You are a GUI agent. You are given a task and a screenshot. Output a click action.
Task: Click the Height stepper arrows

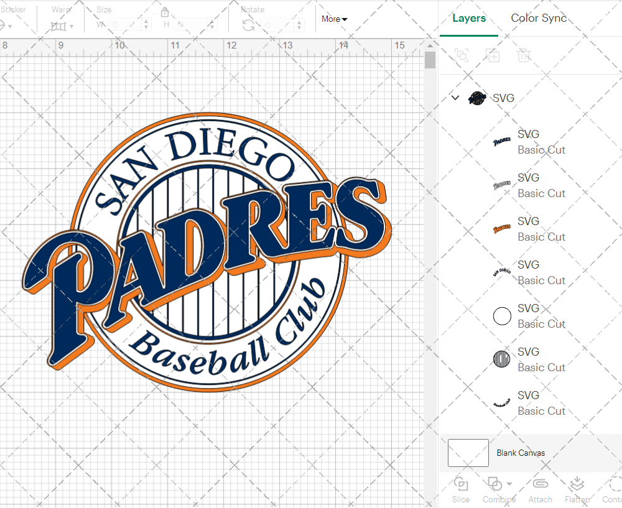pyautogui.click(x=212, y=25)
